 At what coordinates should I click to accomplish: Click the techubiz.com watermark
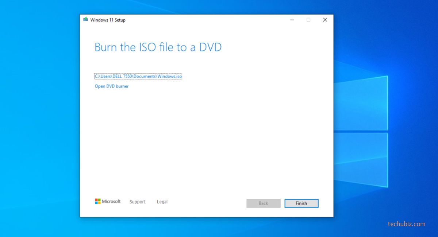pyautogui.click(x=406, y=224)
